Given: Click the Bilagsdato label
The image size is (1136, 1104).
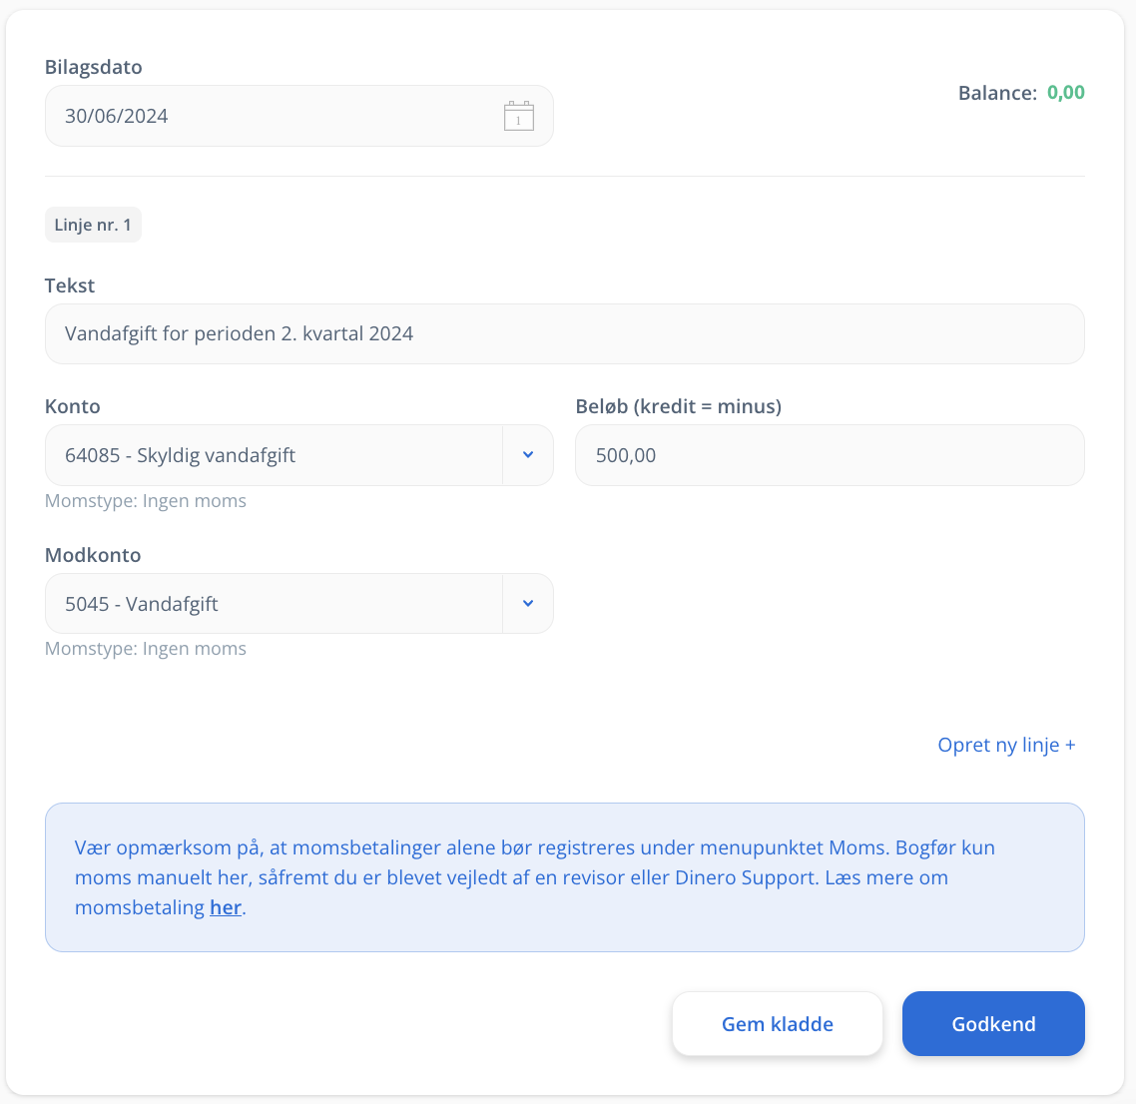Looking at the screenshot, I should [94, 67].
